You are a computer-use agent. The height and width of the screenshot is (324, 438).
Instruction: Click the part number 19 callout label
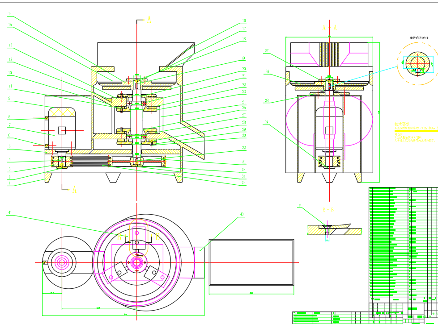[243, 58]
